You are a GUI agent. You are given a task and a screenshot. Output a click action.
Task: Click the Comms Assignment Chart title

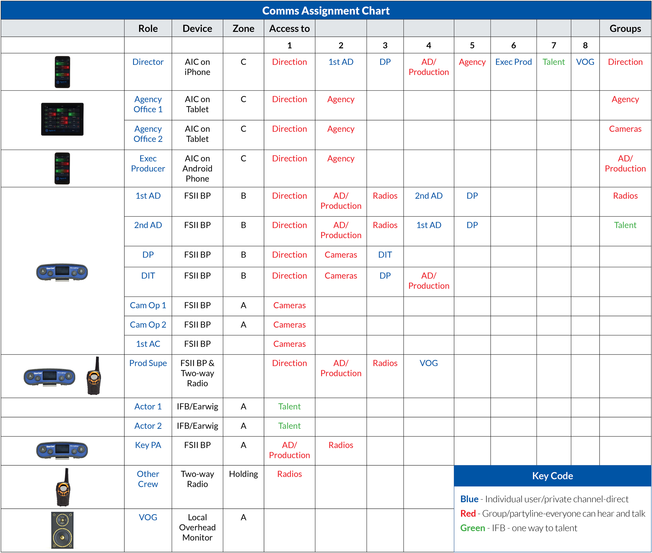[x=326, y=11]
